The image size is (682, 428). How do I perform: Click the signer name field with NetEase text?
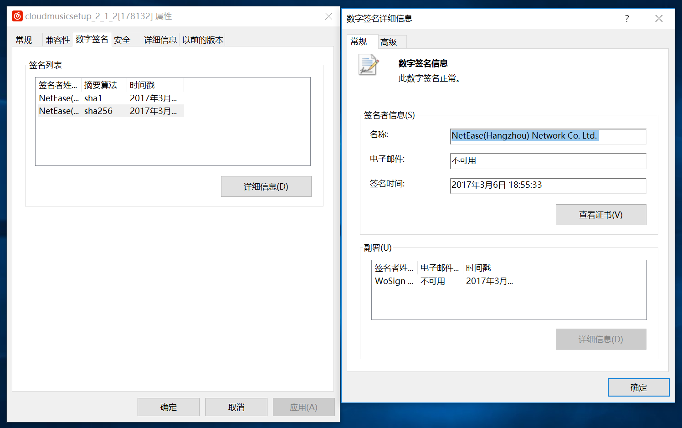click(x=548, y=136)
